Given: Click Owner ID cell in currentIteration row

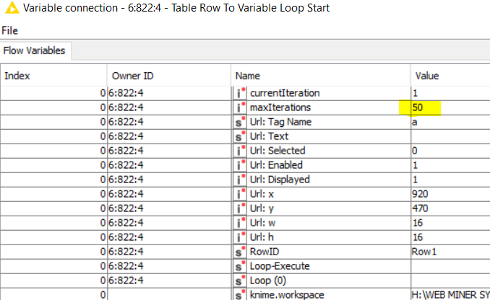Looking at the screenshot, I should click(x=168, y=93).
